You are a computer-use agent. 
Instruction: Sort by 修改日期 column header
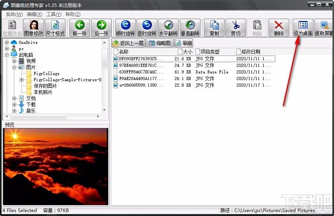(255, 52)
